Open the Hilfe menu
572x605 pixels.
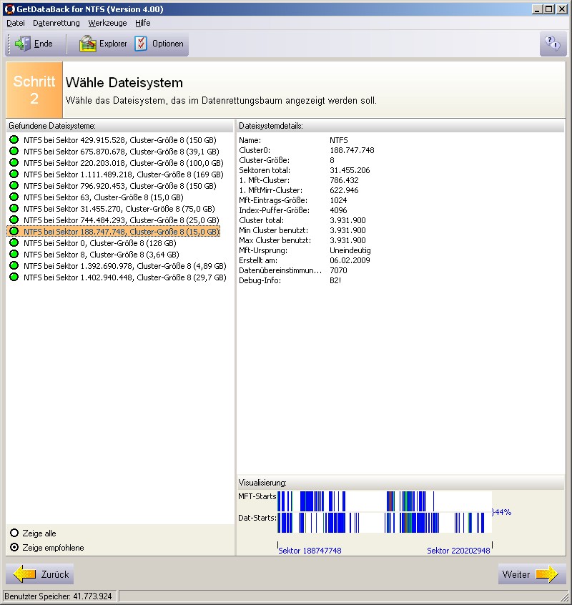(143, 23)
